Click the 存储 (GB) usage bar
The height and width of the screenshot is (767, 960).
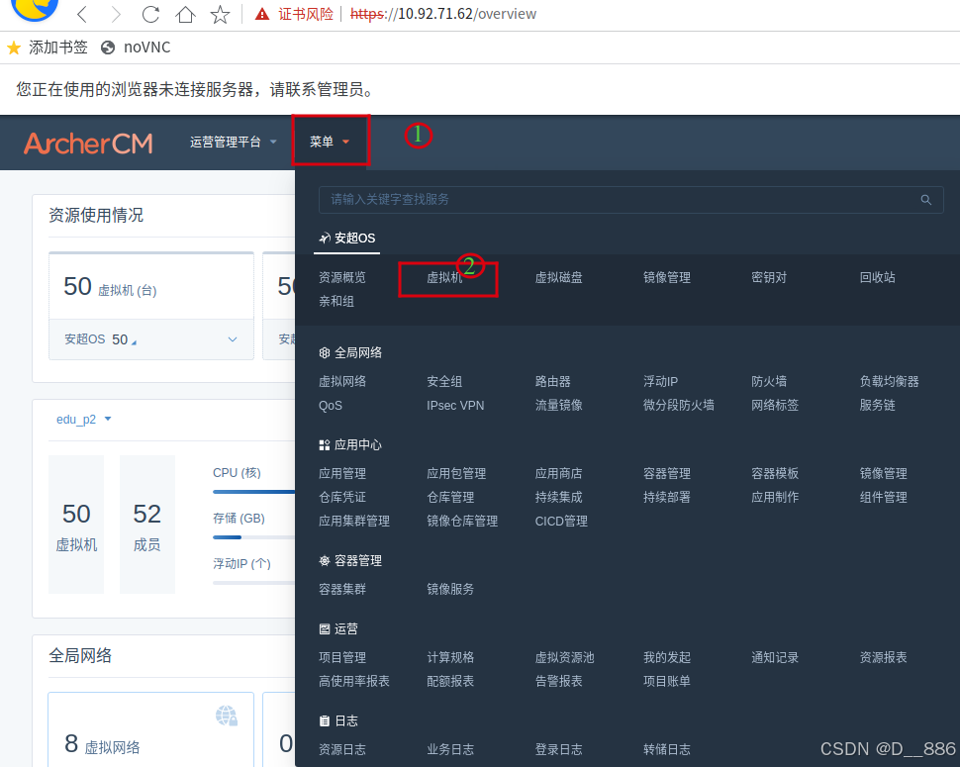click(x=253, y=537)
